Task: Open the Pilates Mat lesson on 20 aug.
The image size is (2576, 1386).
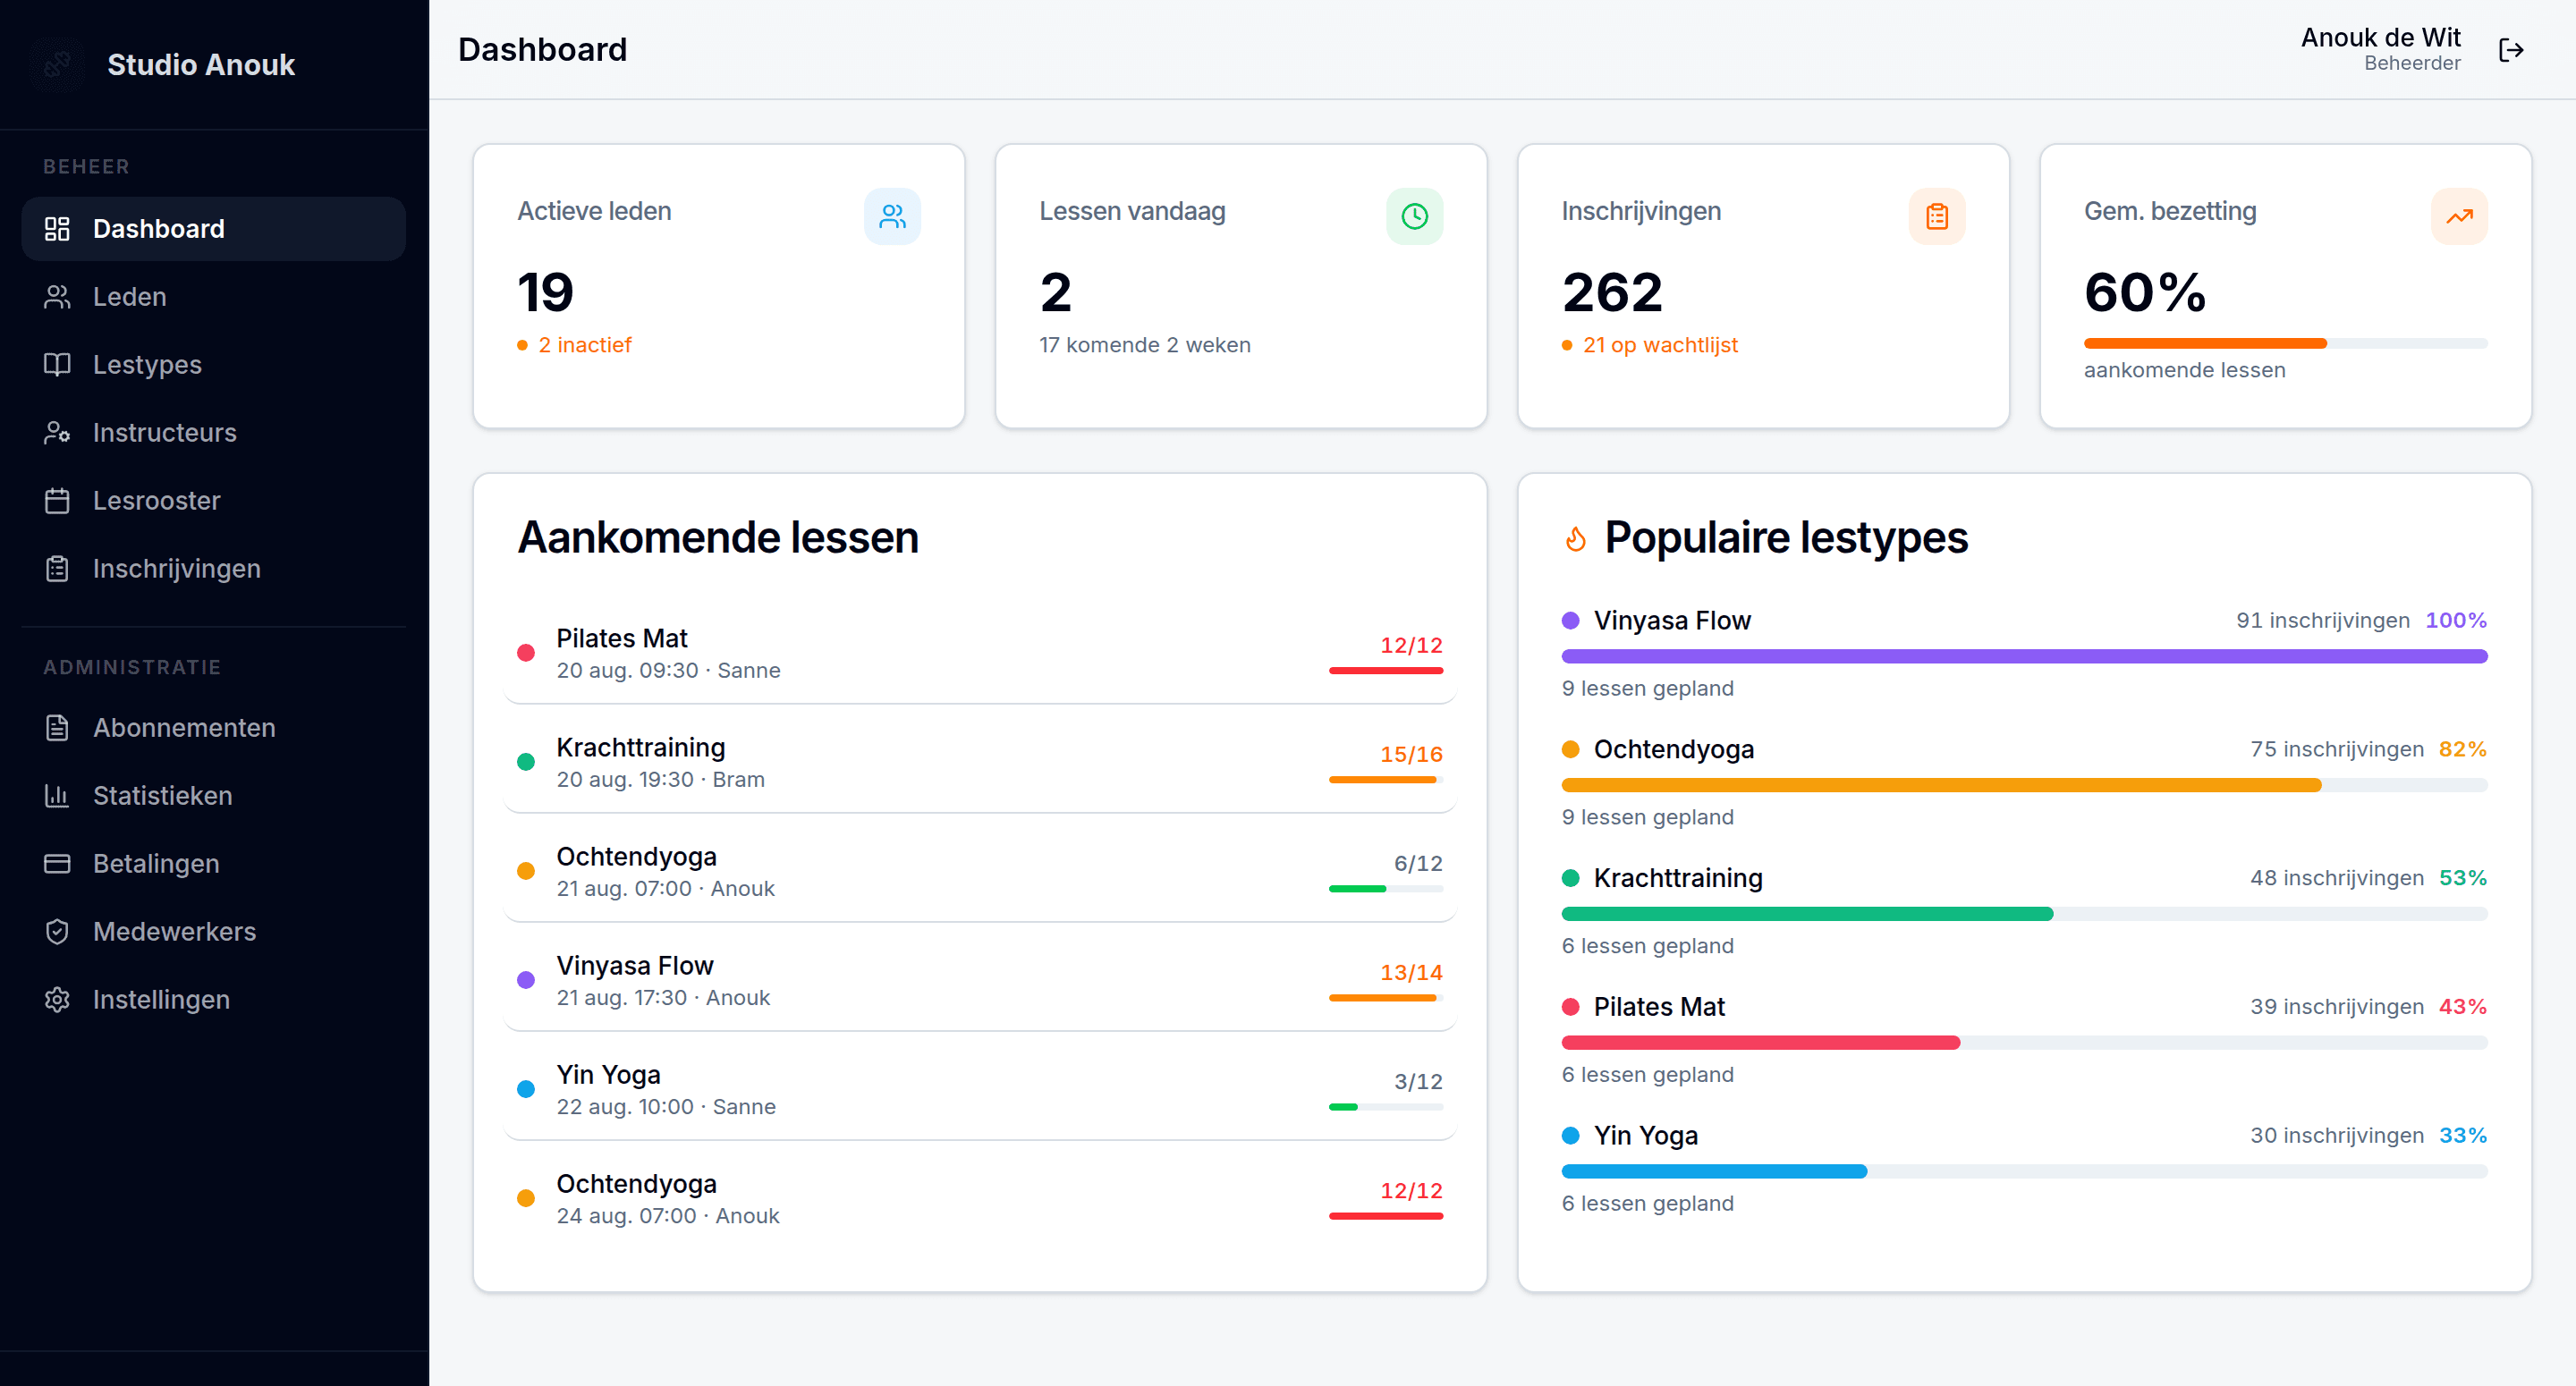Action: [x=980, y=653]
